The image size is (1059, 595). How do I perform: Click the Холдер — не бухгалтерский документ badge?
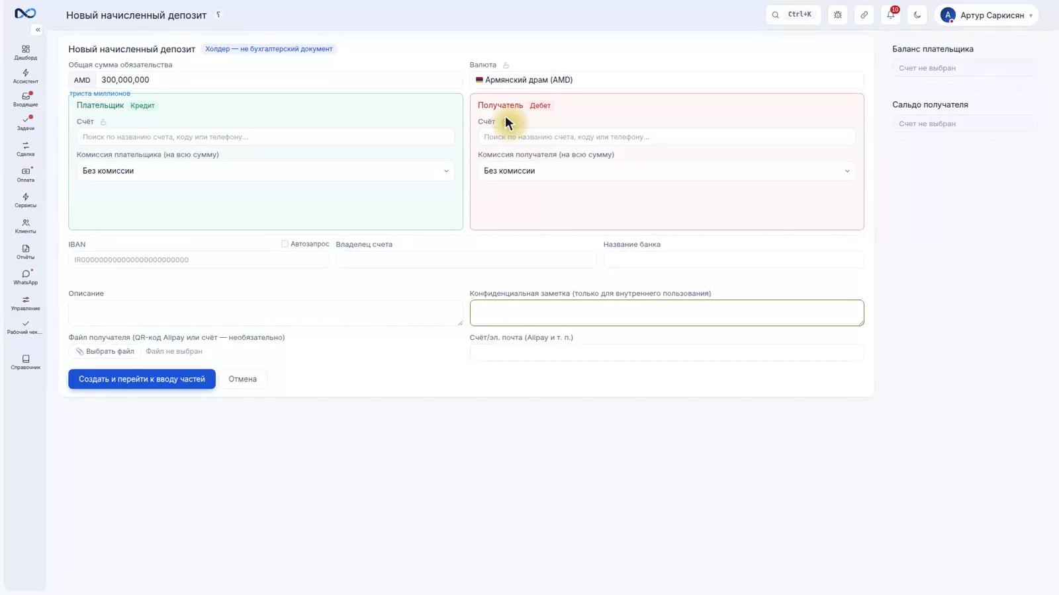[269, 49]
